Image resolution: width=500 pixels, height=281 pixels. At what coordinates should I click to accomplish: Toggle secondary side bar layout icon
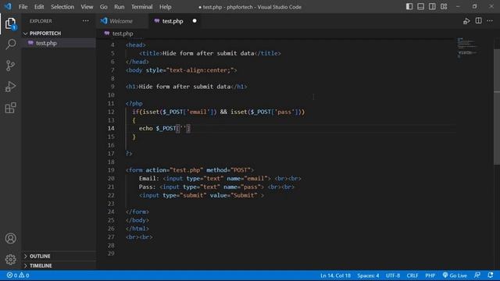coord(432,6)
